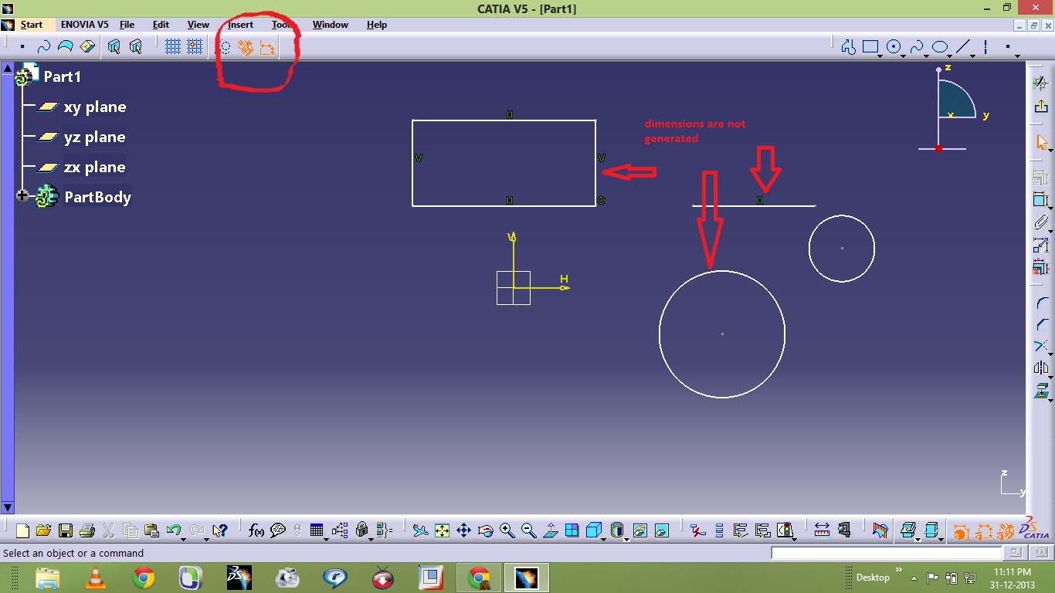Select the Circle sketch tool
1055x593 pixels.
pyautogui.click(x=894, y=47)
